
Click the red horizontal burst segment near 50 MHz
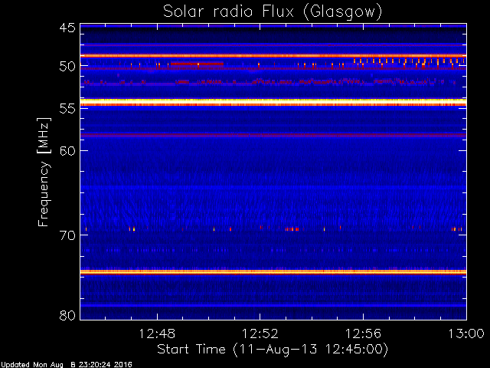[198, 64]
